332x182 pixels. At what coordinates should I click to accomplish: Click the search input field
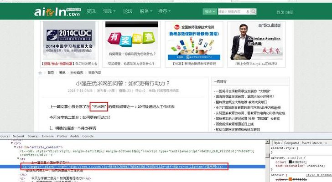tap(232, 12)
